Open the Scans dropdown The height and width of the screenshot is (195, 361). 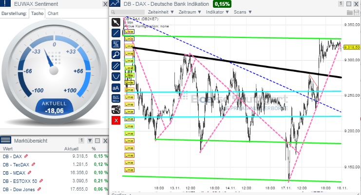(x=243, y=12)
